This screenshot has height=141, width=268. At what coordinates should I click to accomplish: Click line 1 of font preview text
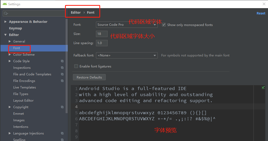(x=133, y=88)
